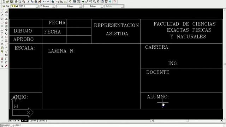Viewport: 226px width, 127px height.
Task: Select the "DOCENTE" text in drawing
Action: click(x=158, y=72)
